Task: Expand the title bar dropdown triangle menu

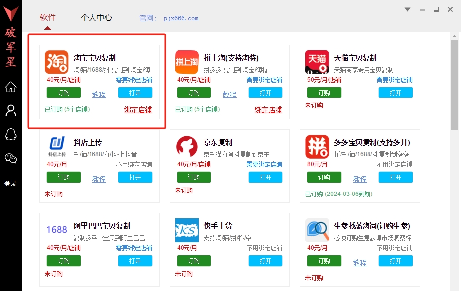Action: point(407,9)
